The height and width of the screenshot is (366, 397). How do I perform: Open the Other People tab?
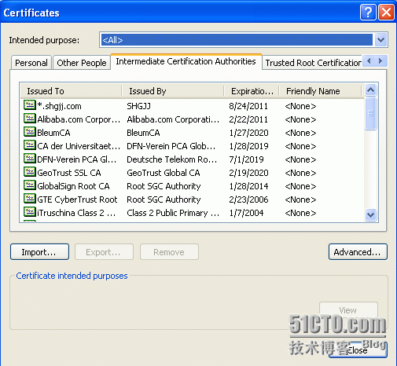(82, 63)
